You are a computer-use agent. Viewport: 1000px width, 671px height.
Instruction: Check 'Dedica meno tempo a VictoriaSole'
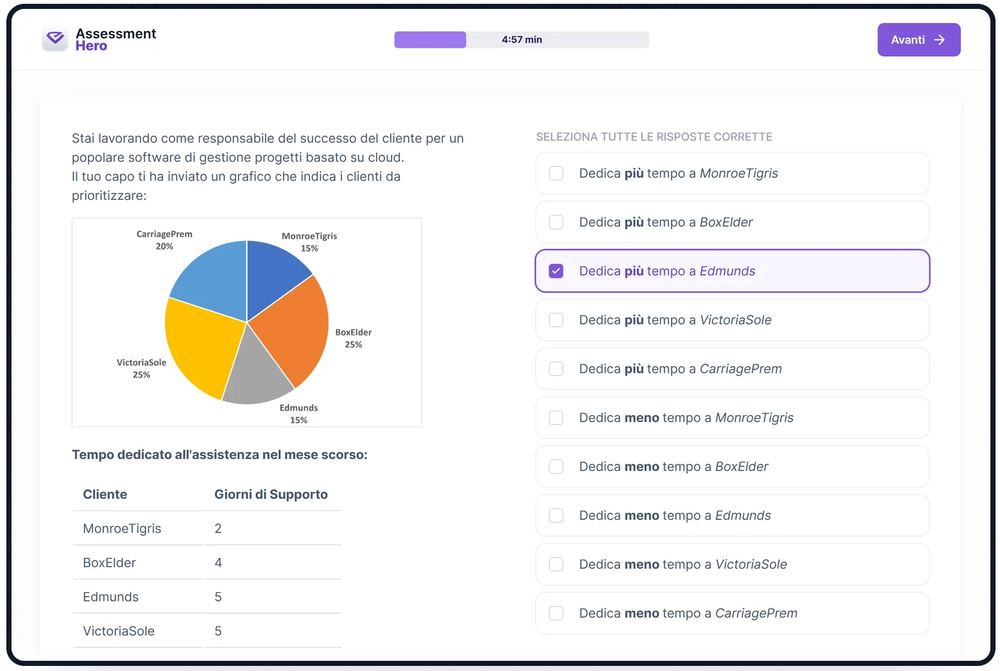point(556,564)
